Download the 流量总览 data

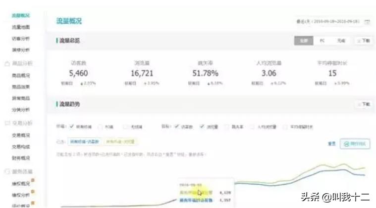(x=364, y=41)
